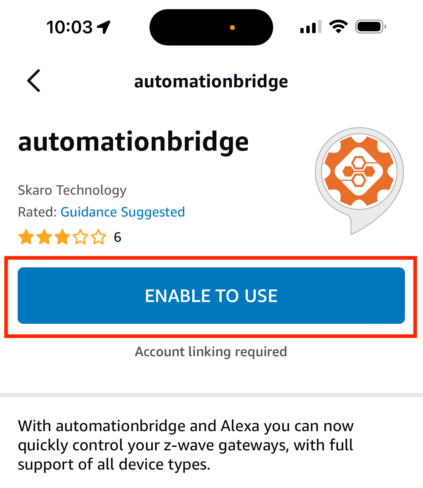The image size is (423, 488).
Task: Tap the large automationbridge skill heading
Action: (x=133, y=142)
